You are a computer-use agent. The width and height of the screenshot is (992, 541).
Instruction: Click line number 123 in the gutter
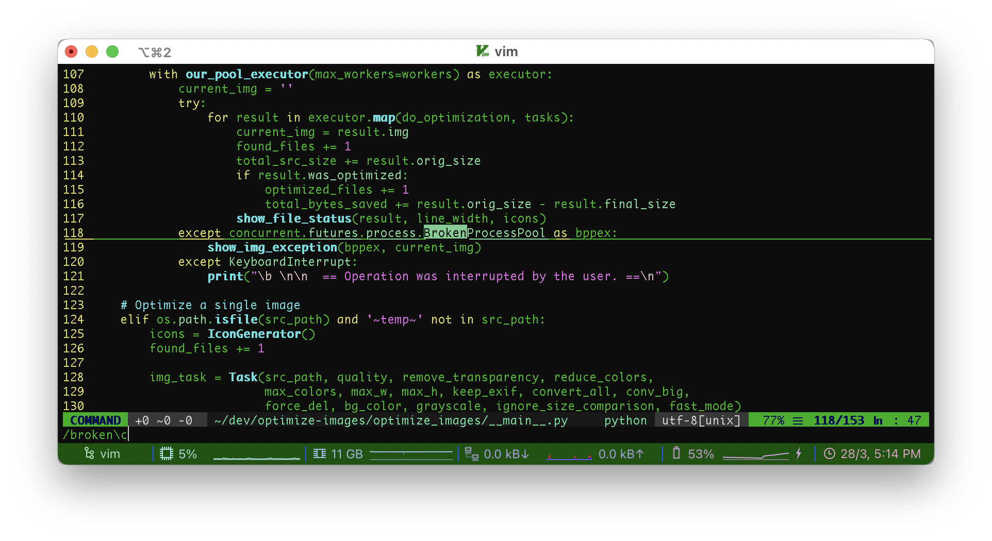(x=73, y=305)
